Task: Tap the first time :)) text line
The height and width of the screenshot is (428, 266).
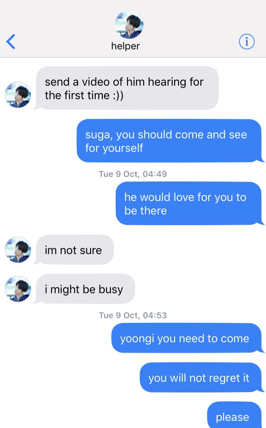Action: tap(84, 95)
